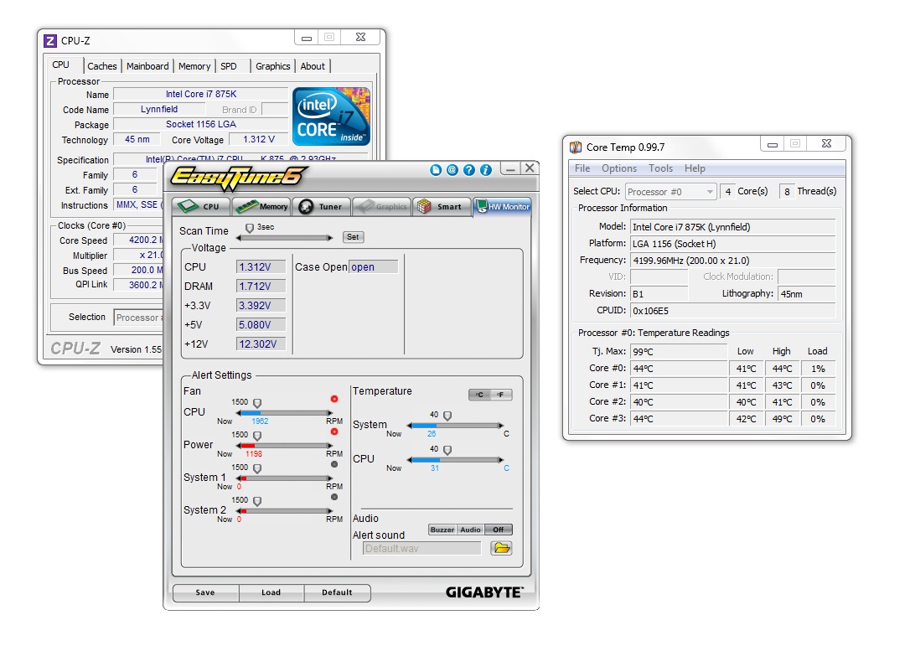Click right arrow of System temperature slider

pyautogui.click(x=501, y=426)
